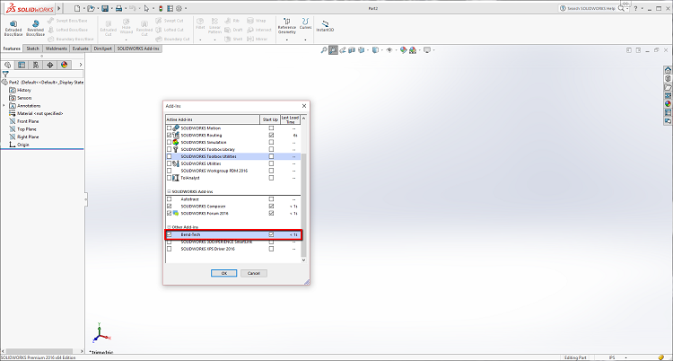673x361 pixels.
Task: Switch to the DimXpert tab
Action: (103, 48)
